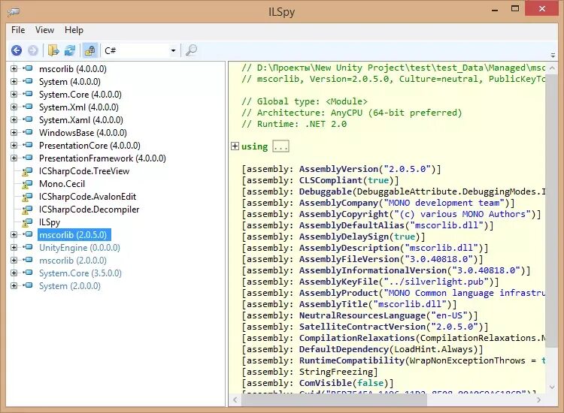This screenshot has width=564, height=413.
Task: Open the Help menu
Action: (74, 30)
